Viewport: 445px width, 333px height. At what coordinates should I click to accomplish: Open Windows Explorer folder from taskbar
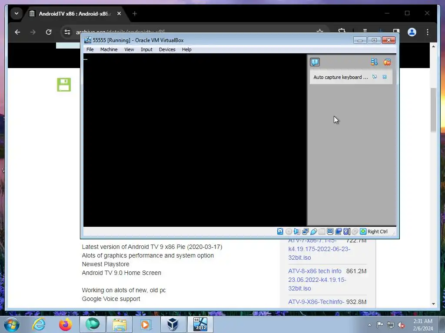point(120,324)
